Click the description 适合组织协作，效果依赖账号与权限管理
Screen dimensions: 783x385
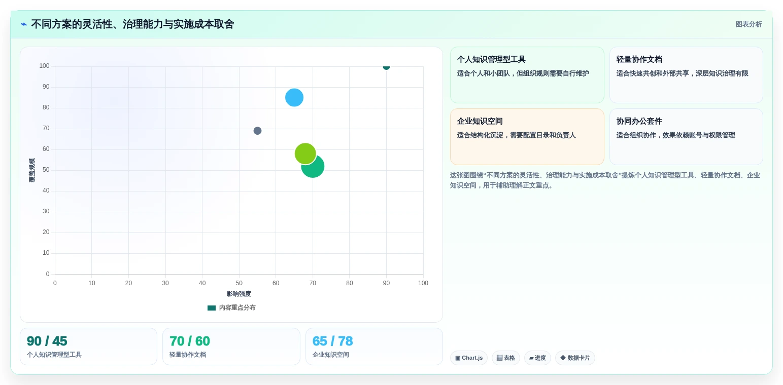coord(676,135)
